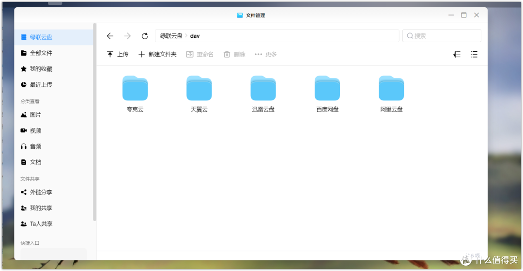523x271 pixels.
Task: Click the 夸克云 folder name label
Action: click(x=135, y=109)
